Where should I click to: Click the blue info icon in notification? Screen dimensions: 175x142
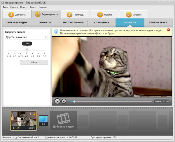(56, 32)
